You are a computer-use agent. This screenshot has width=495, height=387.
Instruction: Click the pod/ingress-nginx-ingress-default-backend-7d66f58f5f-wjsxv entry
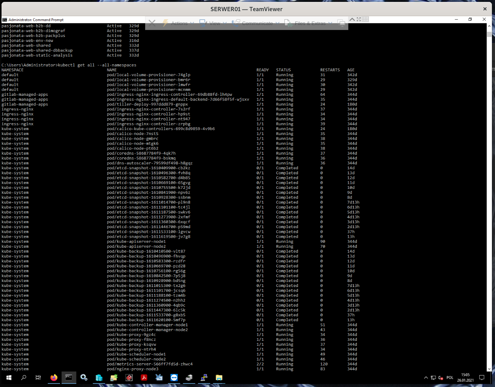click(178, 99)
